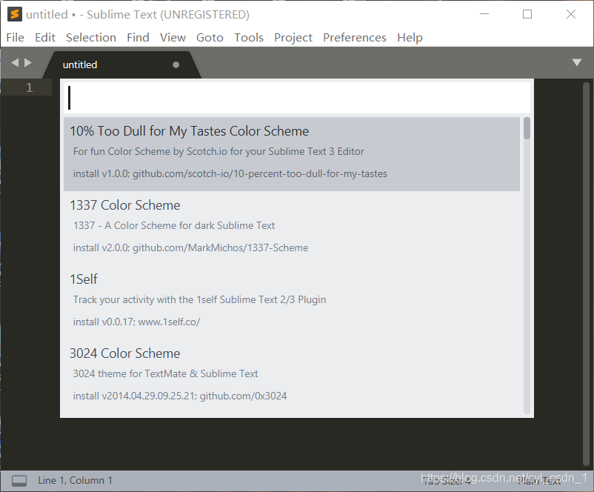Click the package list scrollbar thumb
This screenshot has width=594, height=492.
527,128
